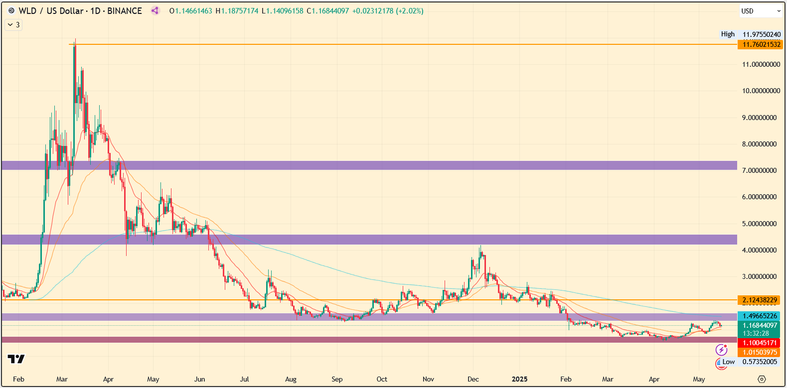The width and height of the screenshot is (787, 388).
Task: Select the orange horizontal line at 2.12438229
Action: click(x=369, y=300)
